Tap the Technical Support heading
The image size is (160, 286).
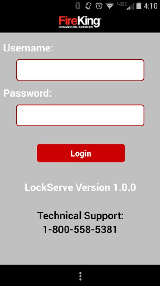[80, 215]
